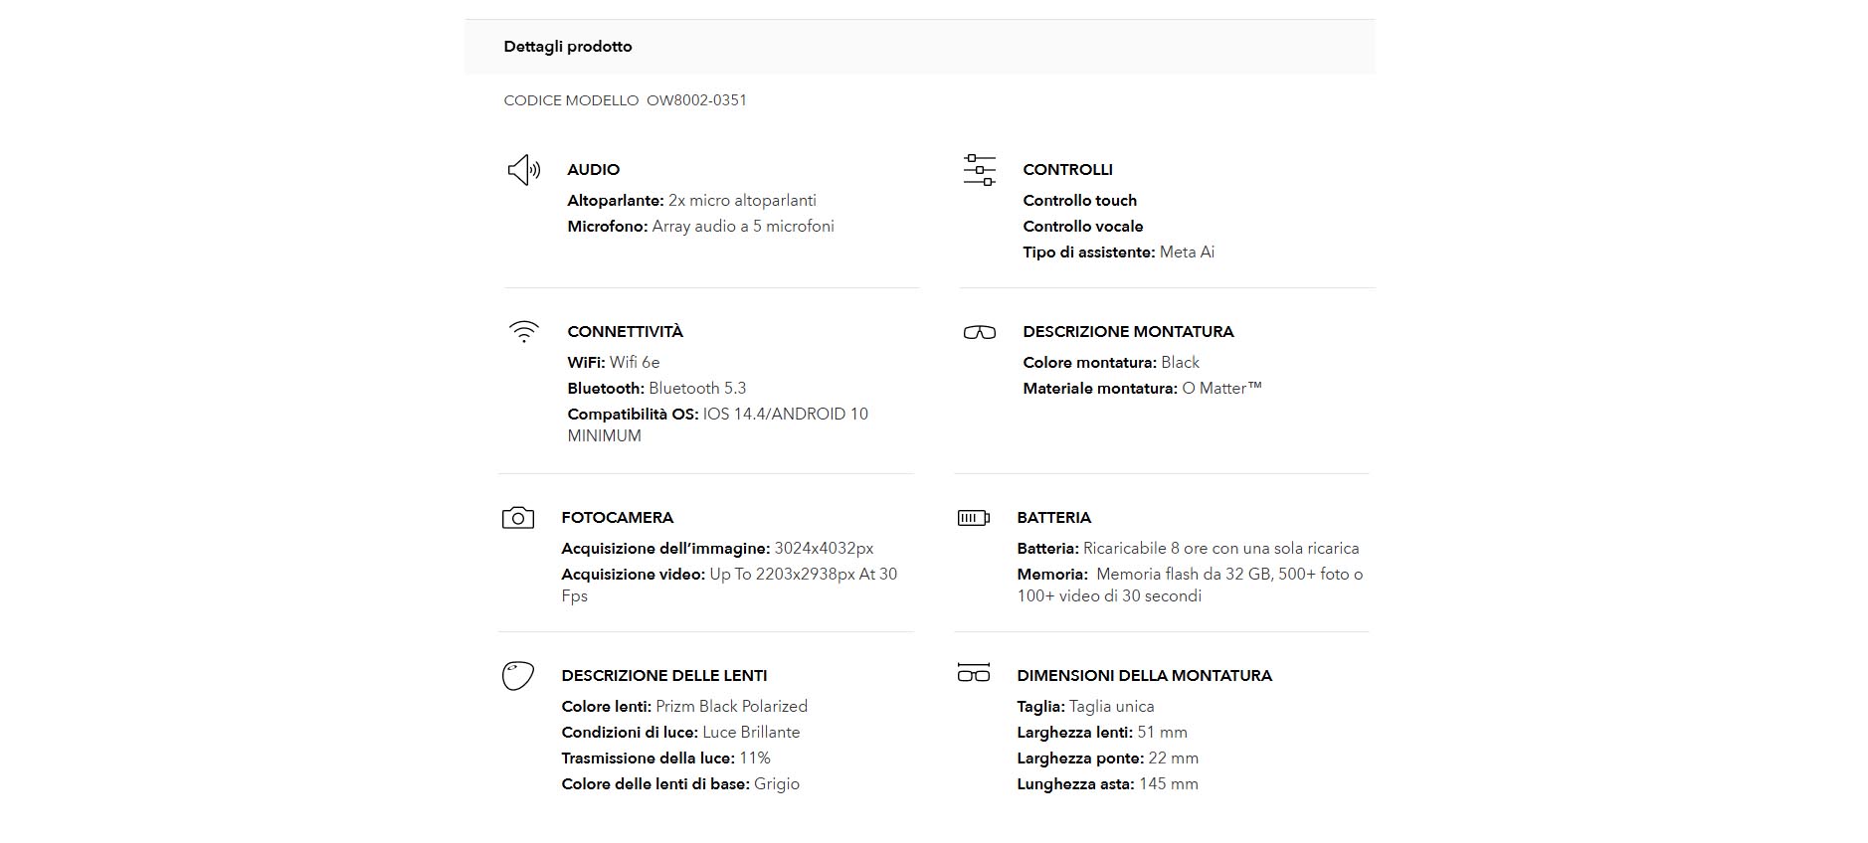The height and width of the screenshot is (843, 1868).
Task: Click the camera icon beside FOTOCAMERA
Action: click(x=517, y=518)
